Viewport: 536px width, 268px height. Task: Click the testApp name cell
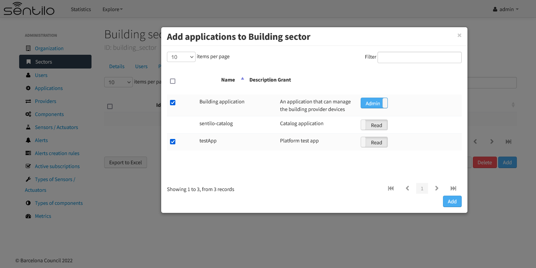[x=208, y=141]
